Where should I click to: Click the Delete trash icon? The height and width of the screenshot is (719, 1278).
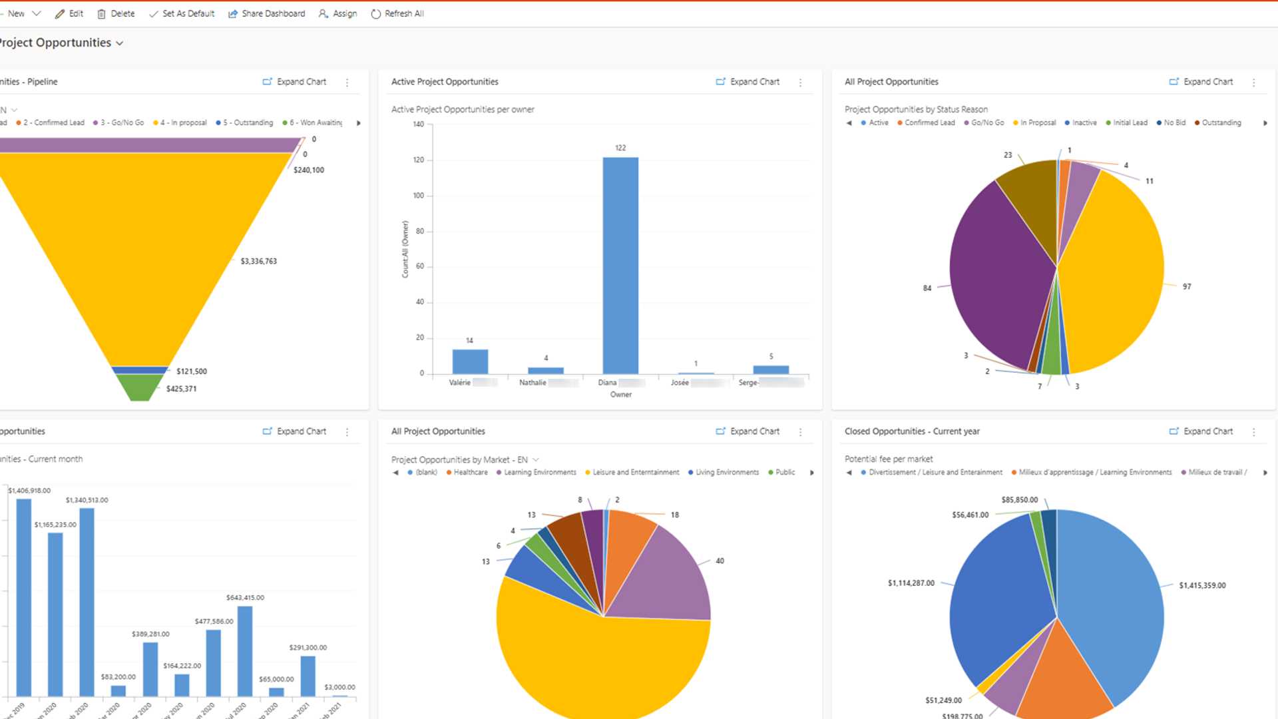101,13
